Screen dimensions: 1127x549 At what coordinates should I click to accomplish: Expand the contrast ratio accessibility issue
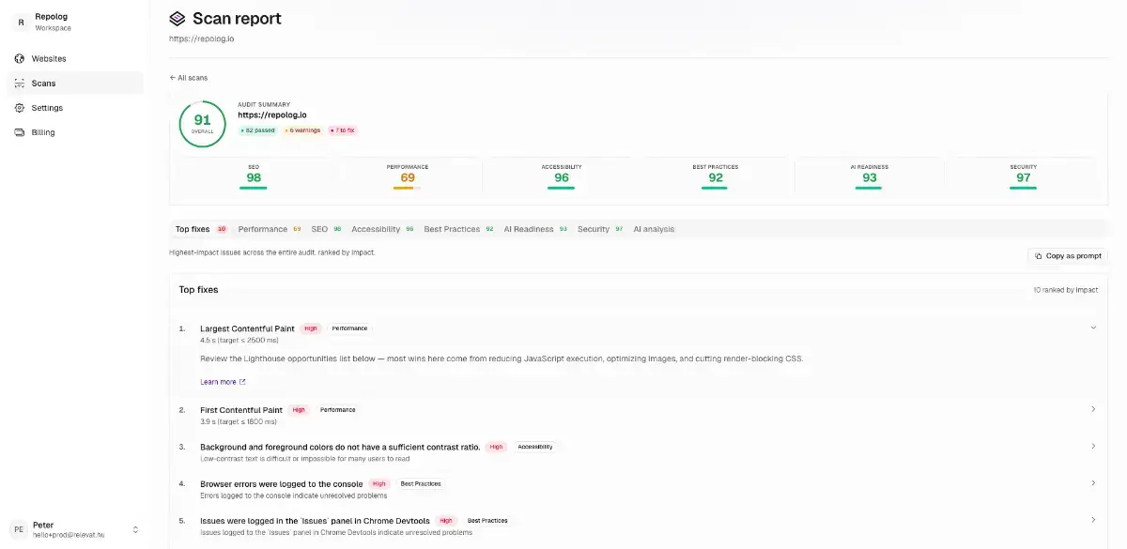[1093, 446]
